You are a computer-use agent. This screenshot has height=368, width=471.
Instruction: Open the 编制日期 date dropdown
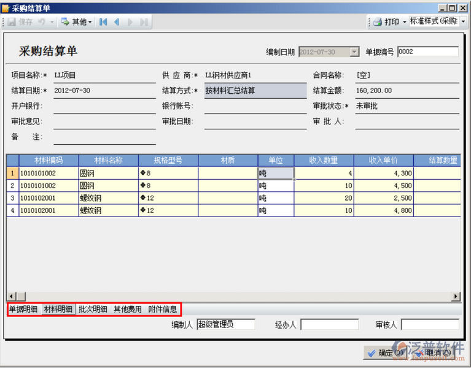click(354, 52)
